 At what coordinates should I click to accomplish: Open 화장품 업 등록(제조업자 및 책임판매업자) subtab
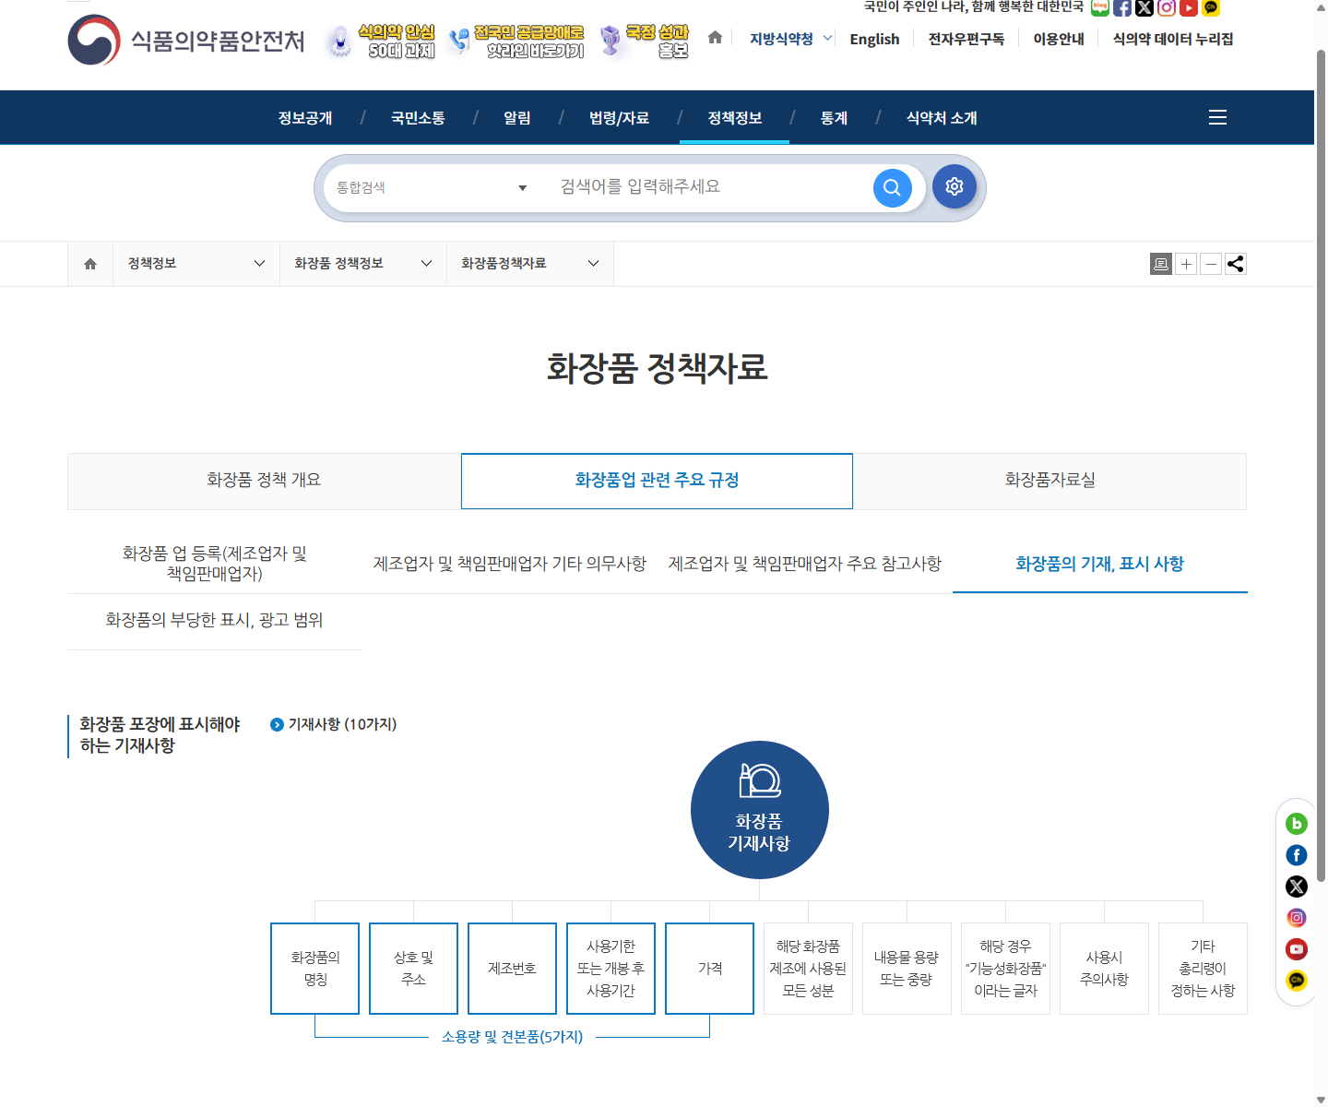pyautogui.click(x=215, y=564)
